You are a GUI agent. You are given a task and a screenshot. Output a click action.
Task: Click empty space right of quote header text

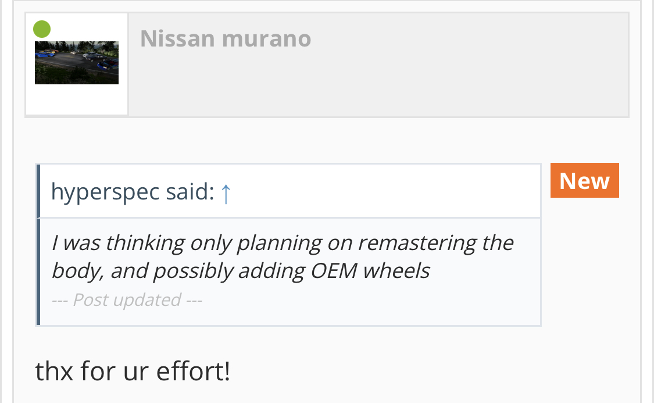(384, 192)
